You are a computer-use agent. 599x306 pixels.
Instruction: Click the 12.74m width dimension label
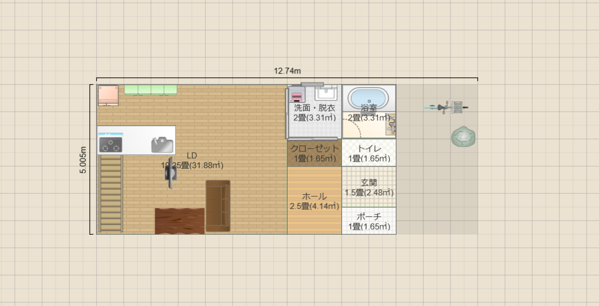pos(288,71)
